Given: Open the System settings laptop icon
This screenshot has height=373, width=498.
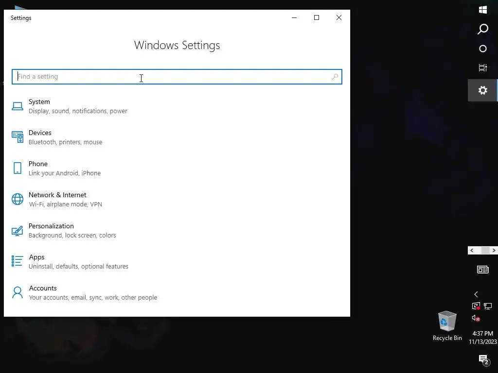Looking at the screenshot, I should pos(18,106).
